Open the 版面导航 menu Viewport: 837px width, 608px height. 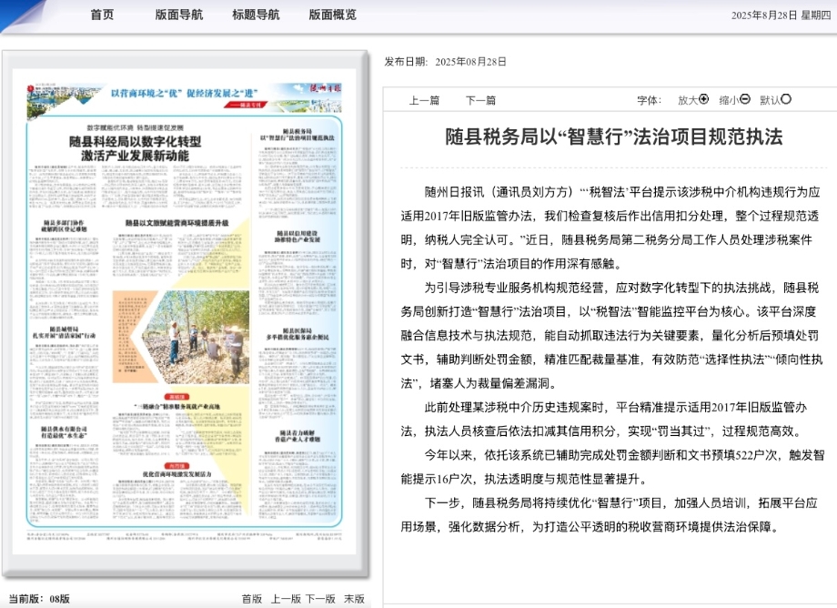tap(179, 15)
